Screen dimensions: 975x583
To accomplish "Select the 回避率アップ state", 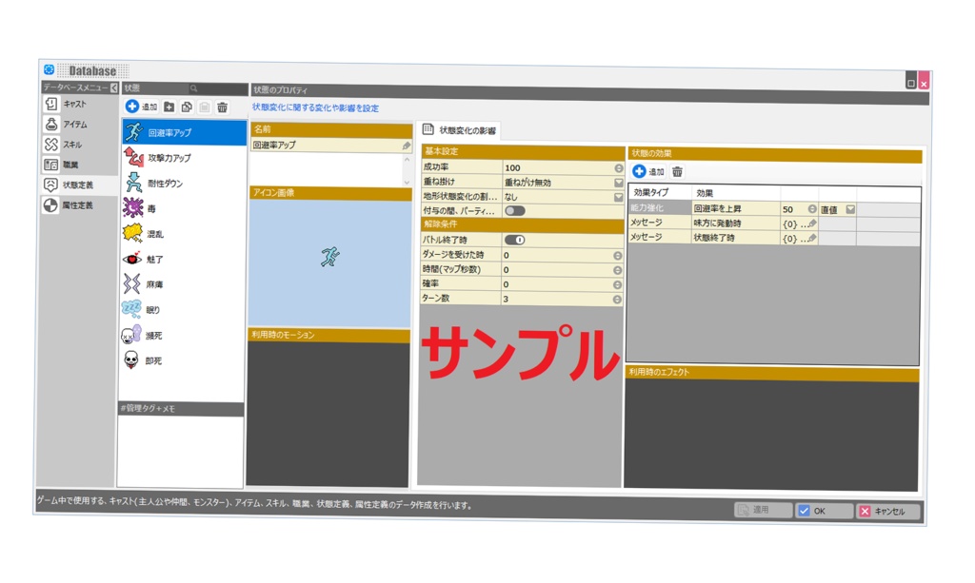I will (185, 132).
